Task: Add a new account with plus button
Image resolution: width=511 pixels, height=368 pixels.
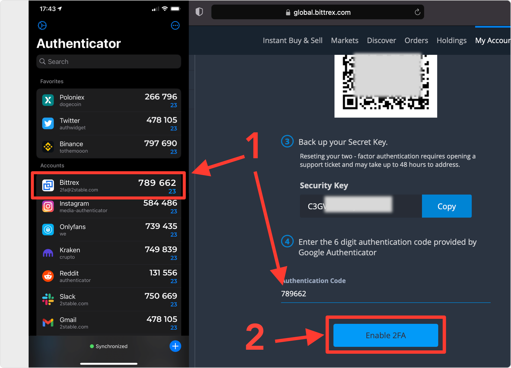Action: pos(175,346)
